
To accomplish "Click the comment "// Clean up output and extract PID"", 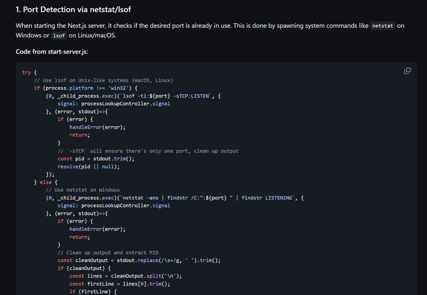I will 108,253.
